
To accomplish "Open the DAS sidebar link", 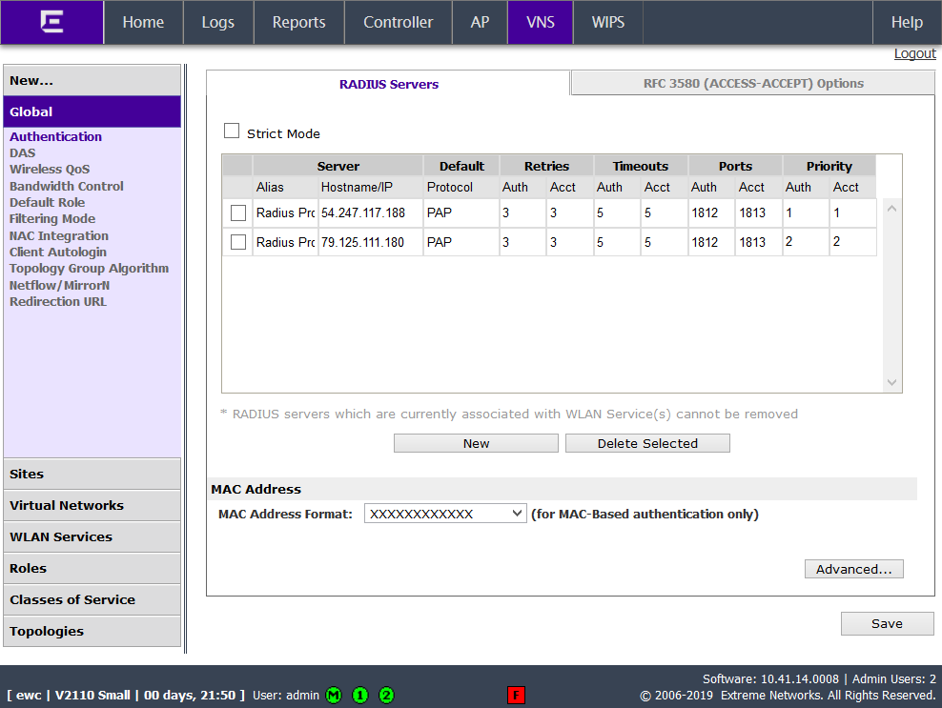I will (22, 152).
